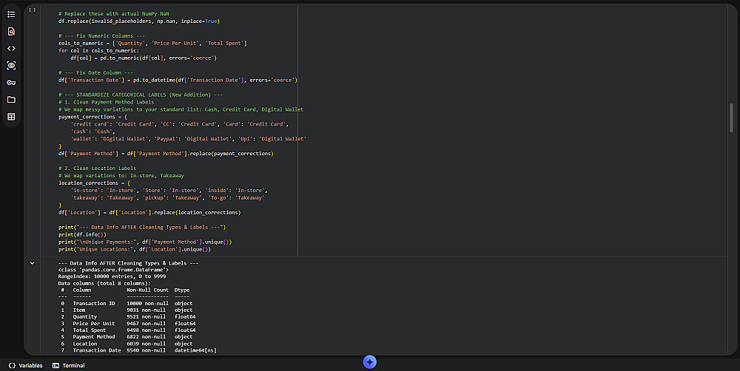Image resolution: width=740 pixels, height=371 pixels.
Task: Click the 'We map variations to: In-store, Takeaway' comment
Action: coord(121,175)
